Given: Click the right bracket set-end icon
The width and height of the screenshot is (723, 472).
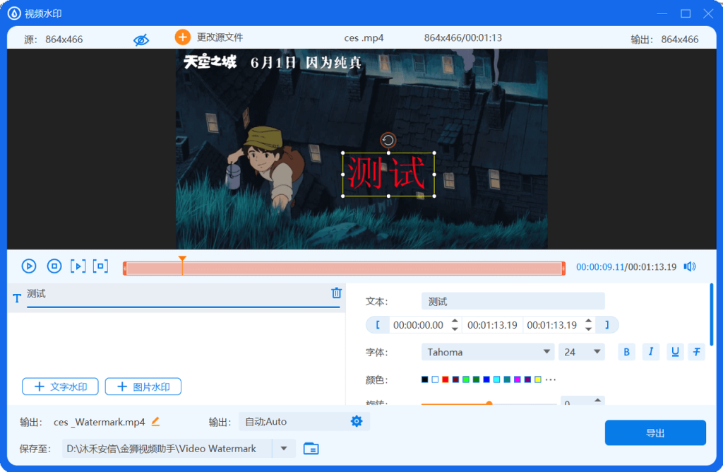Looking at the screenshot, I should click(x=607, y=325).
